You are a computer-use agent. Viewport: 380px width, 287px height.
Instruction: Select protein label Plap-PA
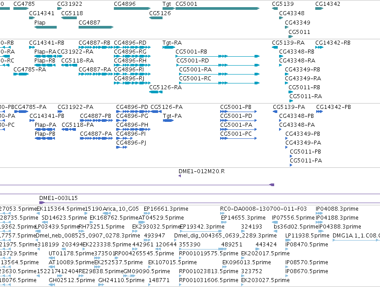click(46, 125)
